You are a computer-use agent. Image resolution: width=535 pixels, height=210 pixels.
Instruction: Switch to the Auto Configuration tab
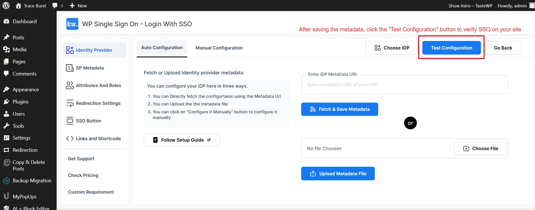pos(162,48)
